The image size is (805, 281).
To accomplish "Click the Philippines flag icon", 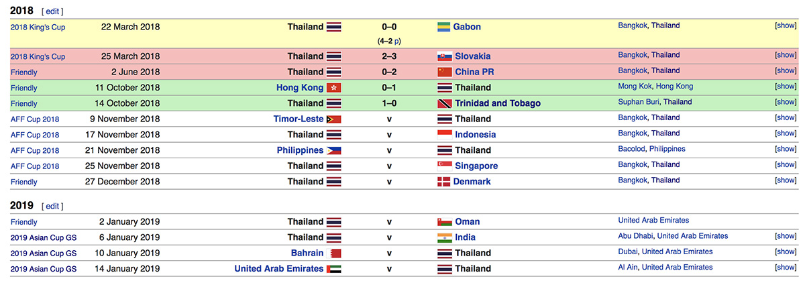I will (x=334, y=150).
